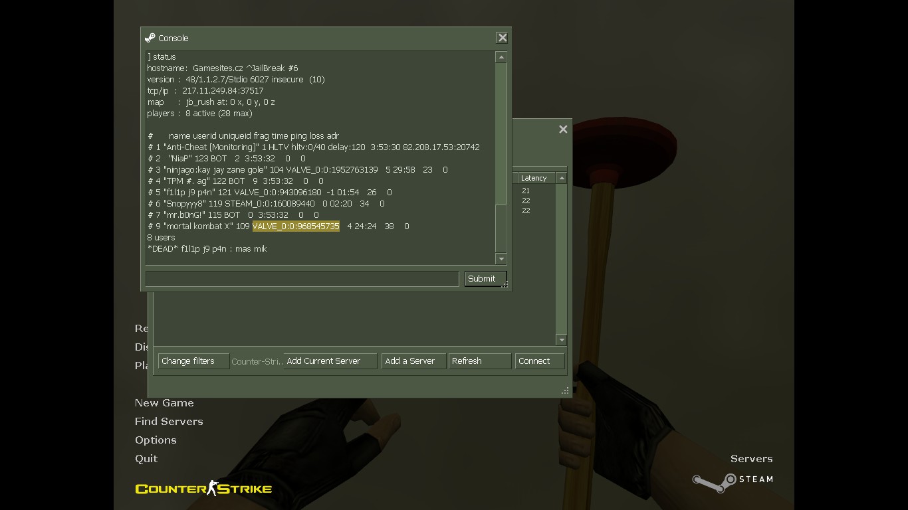Click the console vertical scrollbar thumb

pos(501,228)
